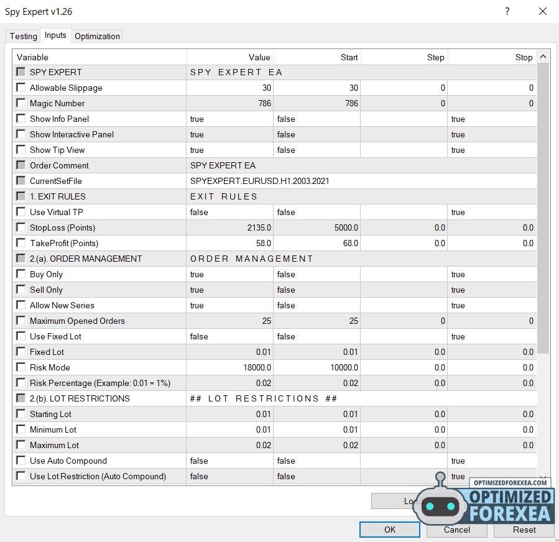This screenshot has width=559, height=542.
Task: Tick the Use Auto Compound checkbox
Action: click(x=21, y=461)
